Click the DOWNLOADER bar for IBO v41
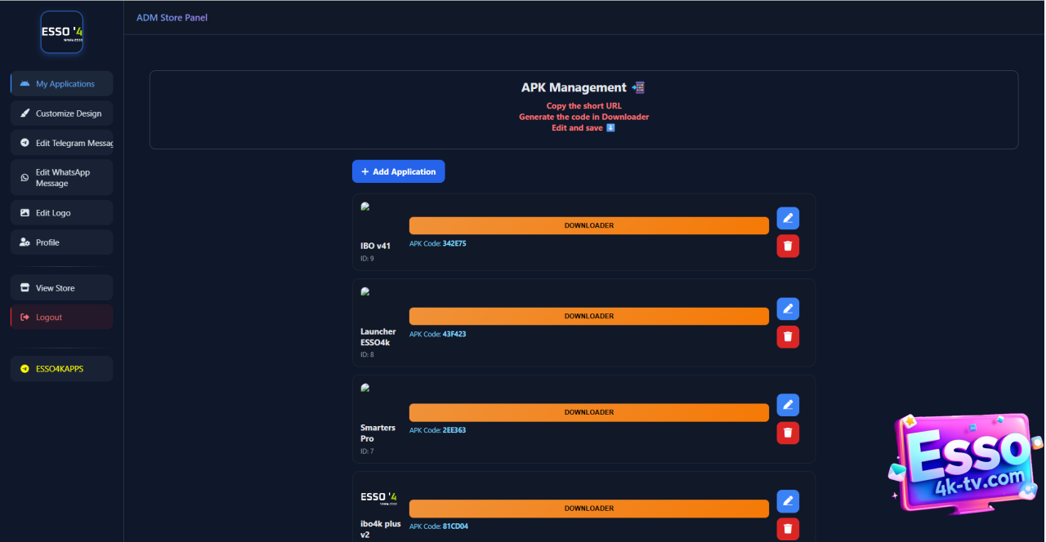 click(x=588, y=225)
